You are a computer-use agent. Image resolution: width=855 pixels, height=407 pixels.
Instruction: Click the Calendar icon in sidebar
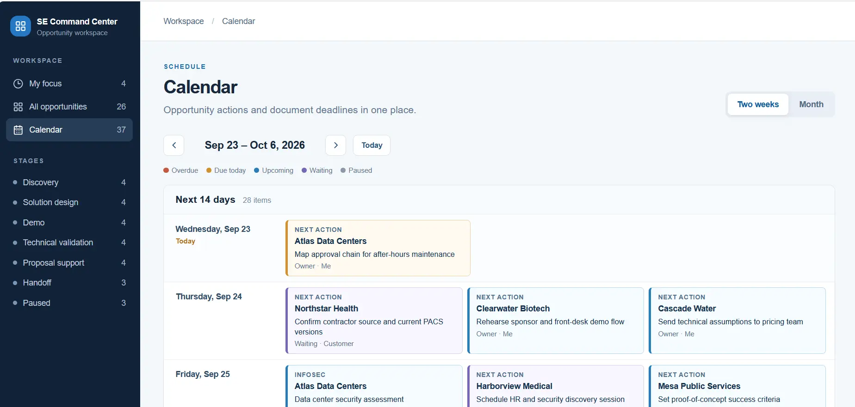click(18, 130)
